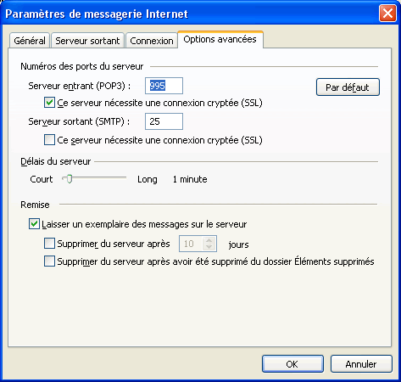Uncheck SSL checkbox for incoming POP3 server
Image resolution: width=401 pixels, height=382 pixels.
[x=49, y=103]
